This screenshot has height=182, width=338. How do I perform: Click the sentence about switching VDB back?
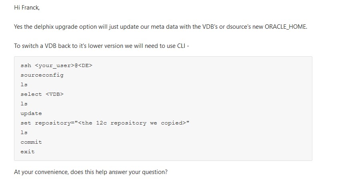(102, 46)
